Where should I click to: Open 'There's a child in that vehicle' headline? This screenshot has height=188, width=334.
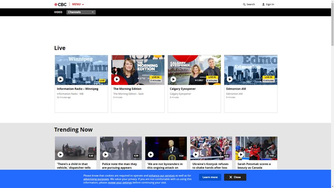(x=74, y=166)
